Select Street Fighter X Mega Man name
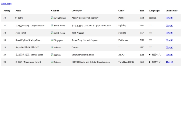The width and height of the screenshot is (182, 136). (x=28, y=40)
